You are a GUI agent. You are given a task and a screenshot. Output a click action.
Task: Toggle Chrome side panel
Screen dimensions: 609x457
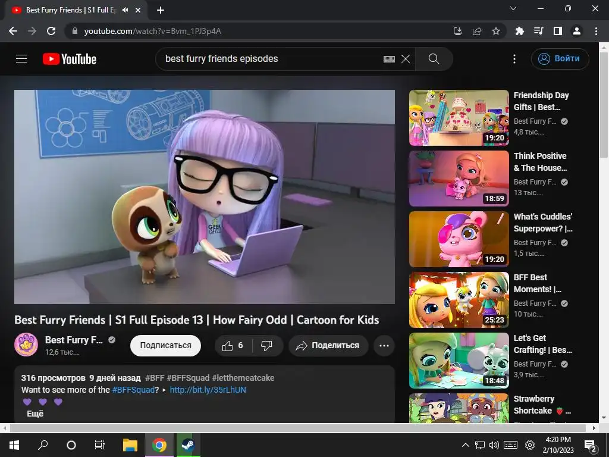tap(558, 31)
